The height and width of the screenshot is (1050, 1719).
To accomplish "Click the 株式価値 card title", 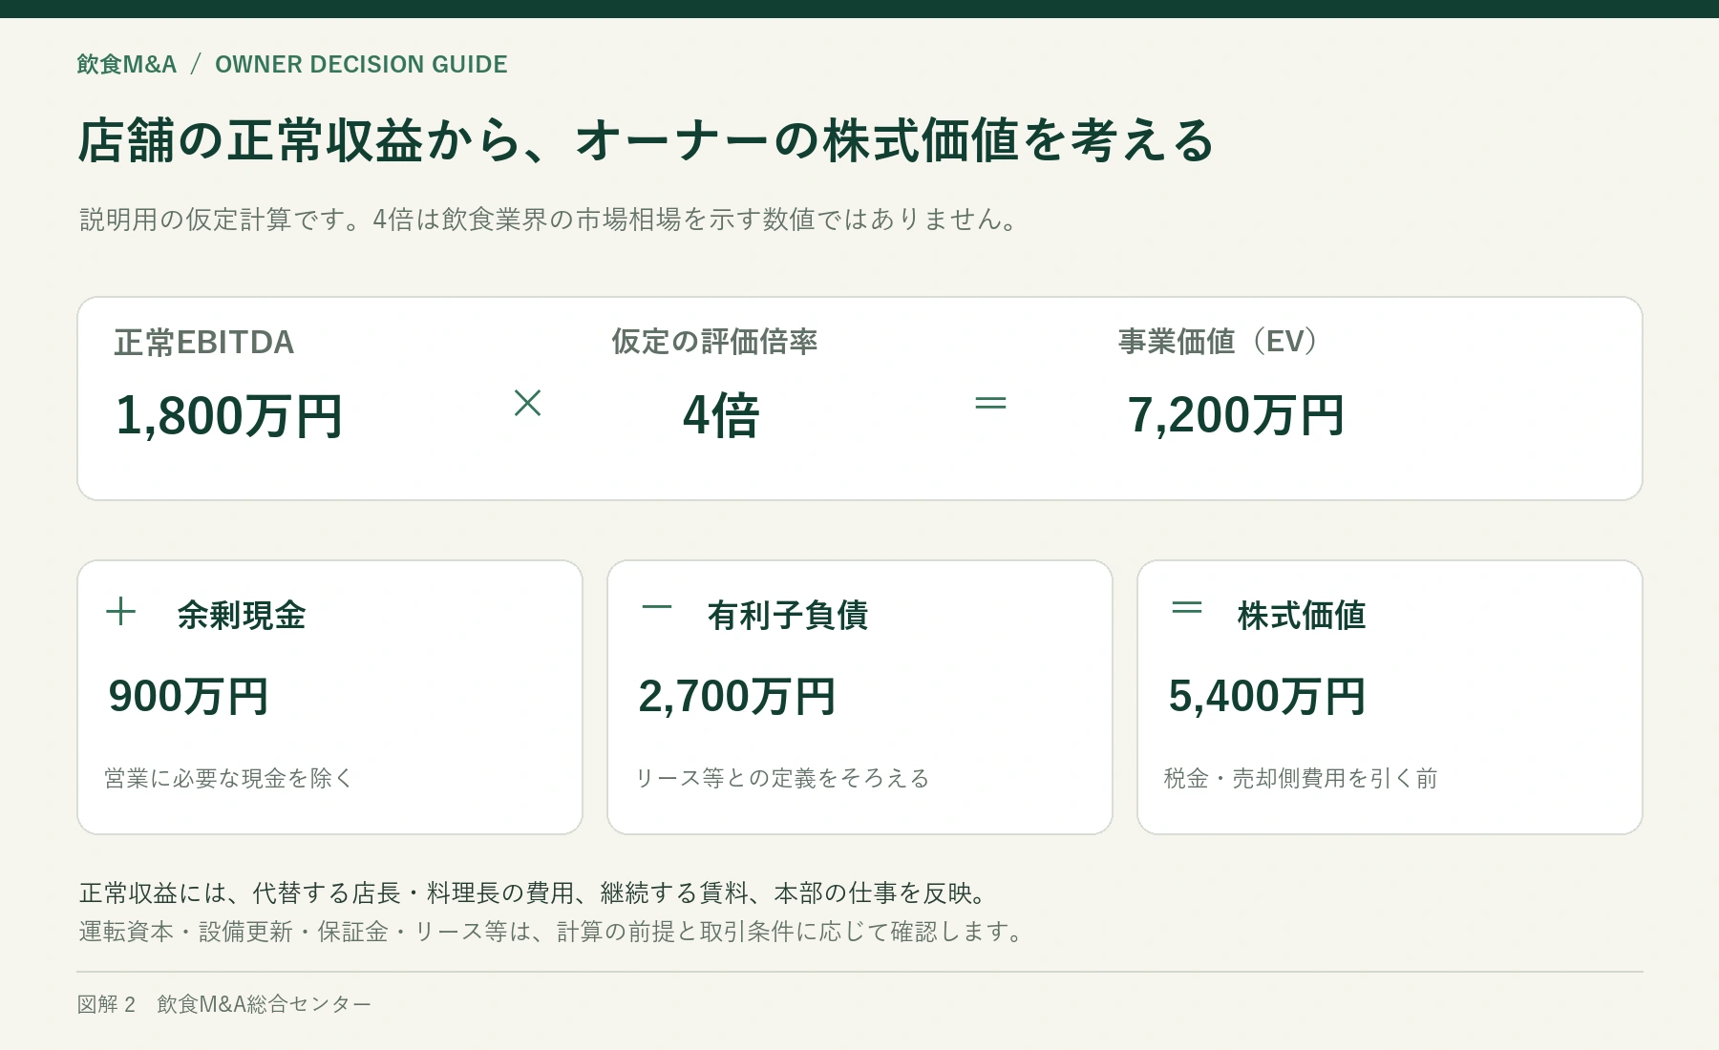I will pyautogui.click(x=1302, y=615).
